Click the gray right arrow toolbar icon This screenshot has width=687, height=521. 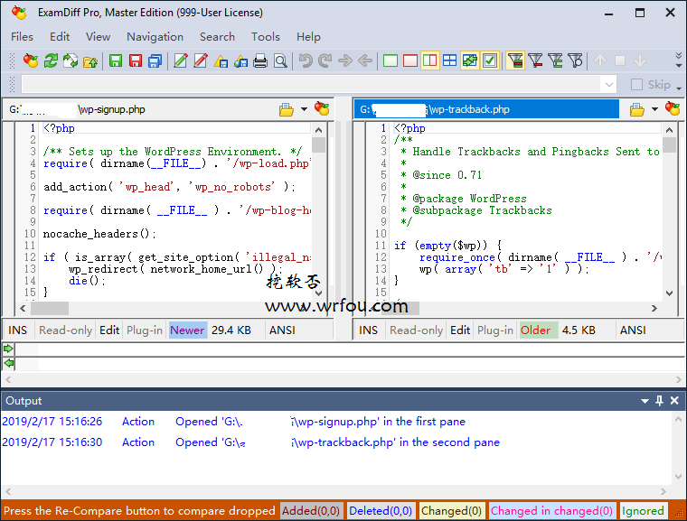(x=345, y=60)
